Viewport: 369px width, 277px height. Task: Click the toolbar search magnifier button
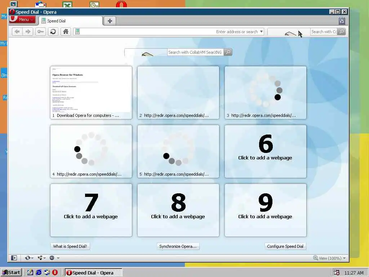pyautogui.click(x=342, y=32)
